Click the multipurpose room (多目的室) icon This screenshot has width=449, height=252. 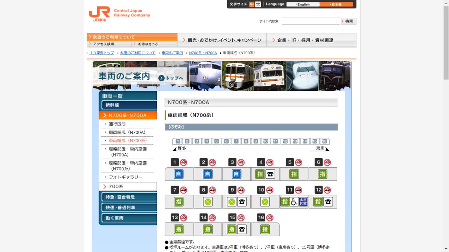point(303,202)
